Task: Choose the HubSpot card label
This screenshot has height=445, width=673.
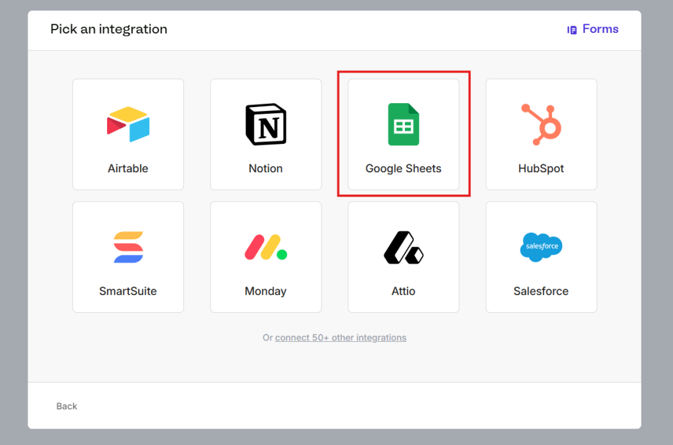Action: click(x=541, y=168)
